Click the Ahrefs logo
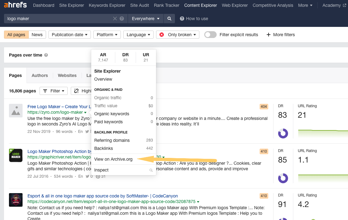Viewport: 348px width, 220px height. coord(15,5)
